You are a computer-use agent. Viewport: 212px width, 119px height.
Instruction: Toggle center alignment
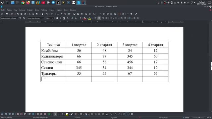[x=99, y=18]
